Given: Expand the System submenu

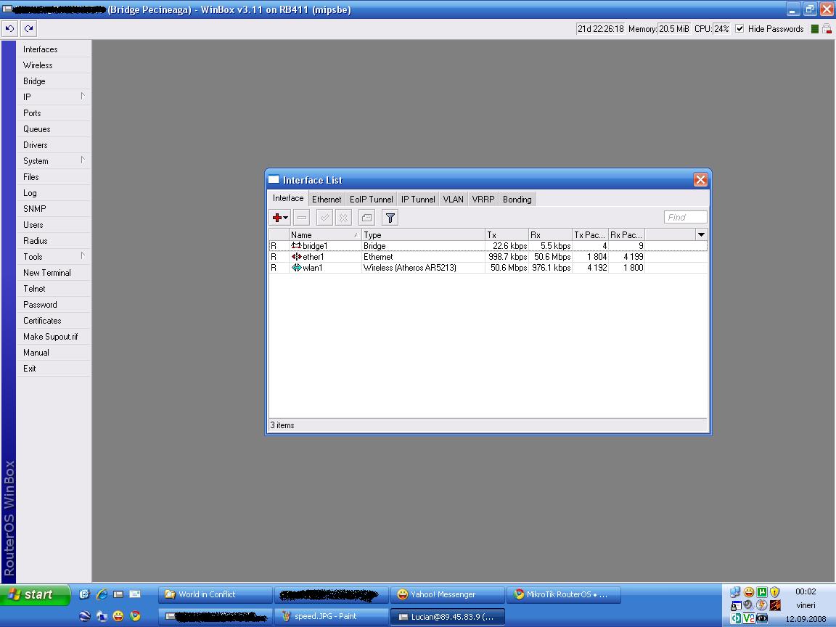Looking at the screenshot, I should point(83,160).
